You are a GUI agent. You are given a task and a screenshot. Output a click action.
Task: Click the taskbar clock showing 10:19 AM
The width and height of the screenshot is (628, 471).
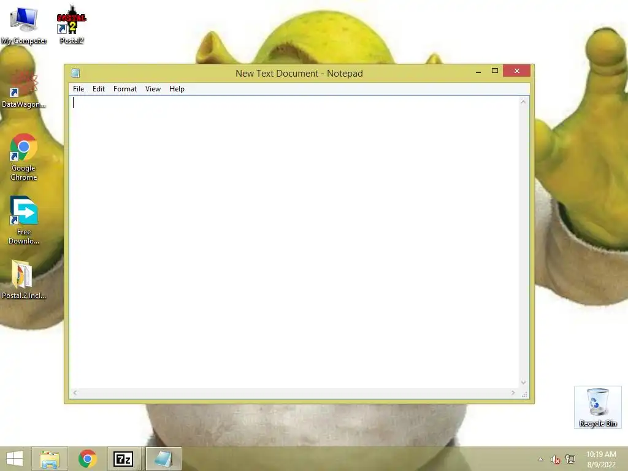click(x=601, y=459)
